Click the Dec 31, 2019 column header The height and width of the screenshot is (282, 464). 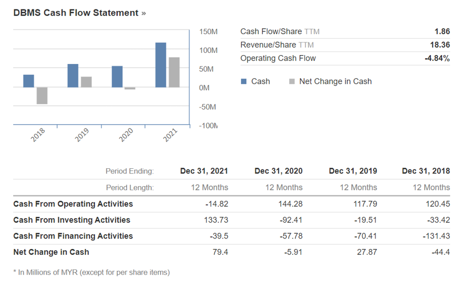tap(353, 171)
